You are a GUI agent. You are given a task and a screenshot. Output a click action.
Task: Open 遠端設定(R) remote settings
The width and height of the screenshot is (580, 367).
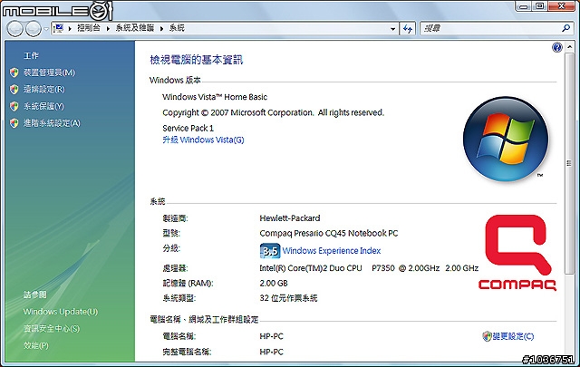pos(44,89)
